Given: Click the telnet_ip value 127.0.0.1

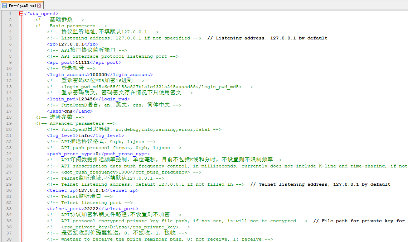Looking at the screenshot, I should pos(91,190).
